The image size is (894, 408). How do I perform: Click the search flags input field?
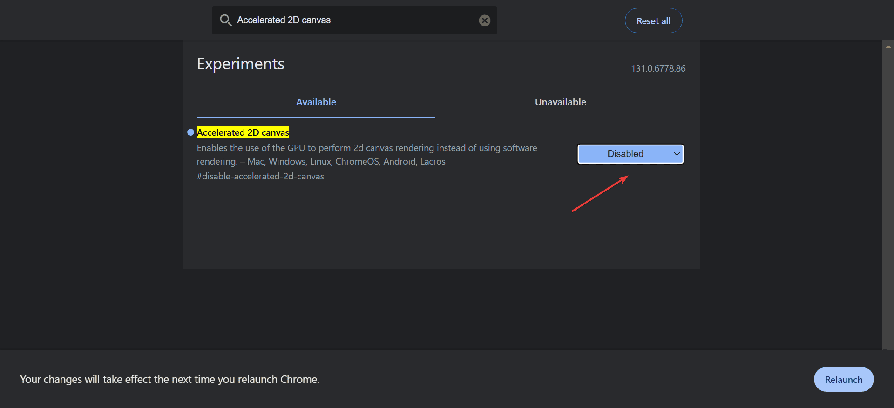pos(354,20)
